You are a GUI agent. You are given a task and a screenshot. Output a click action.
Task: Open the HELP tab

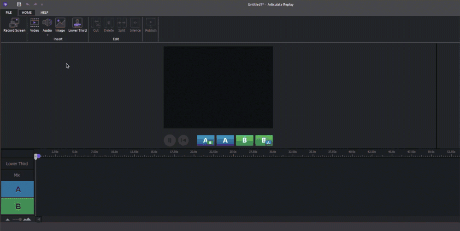point(44,12)
